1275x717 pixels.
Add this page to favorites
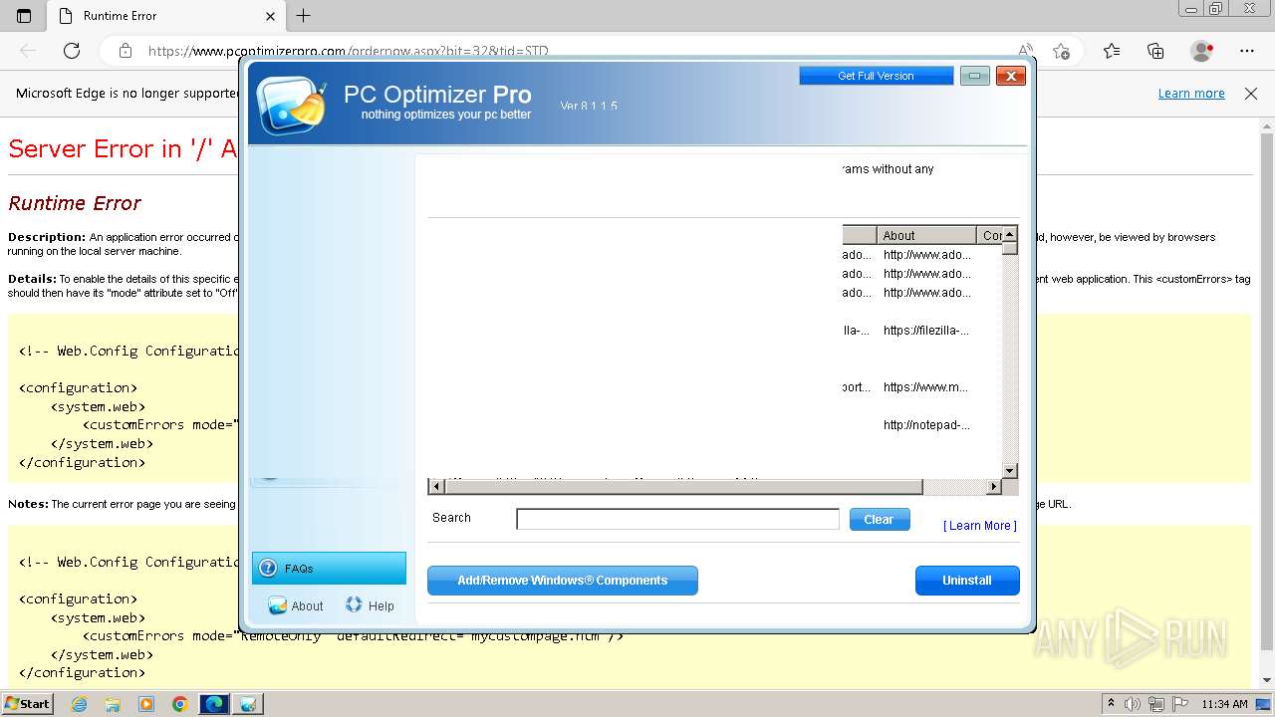(1061, 51)
